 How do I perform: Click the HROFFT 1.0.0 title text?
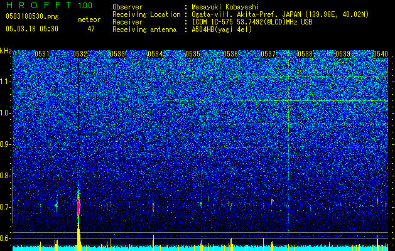pyautogui.click(x=50, y=5)
